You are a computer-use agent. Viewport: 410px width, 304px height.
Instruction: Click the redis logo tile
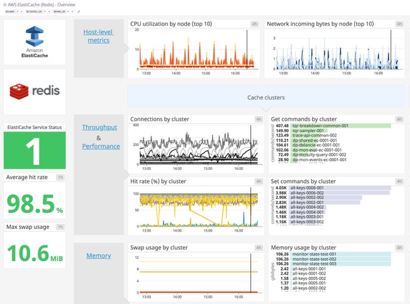35,92
